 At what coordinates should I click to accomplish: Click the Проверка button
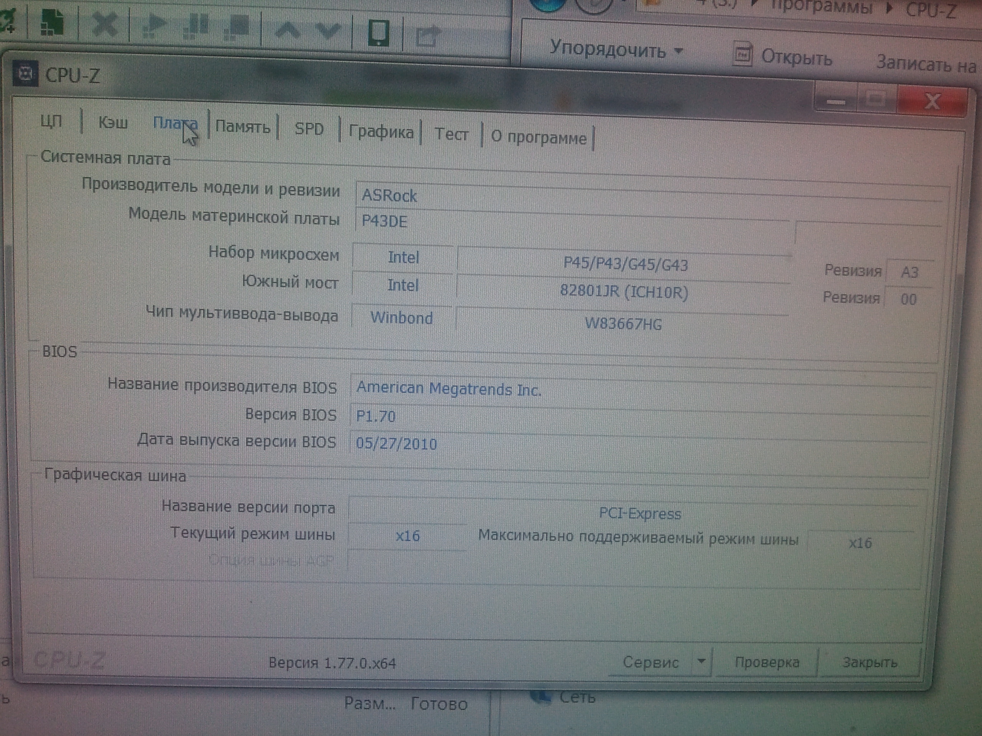[767, 662]
